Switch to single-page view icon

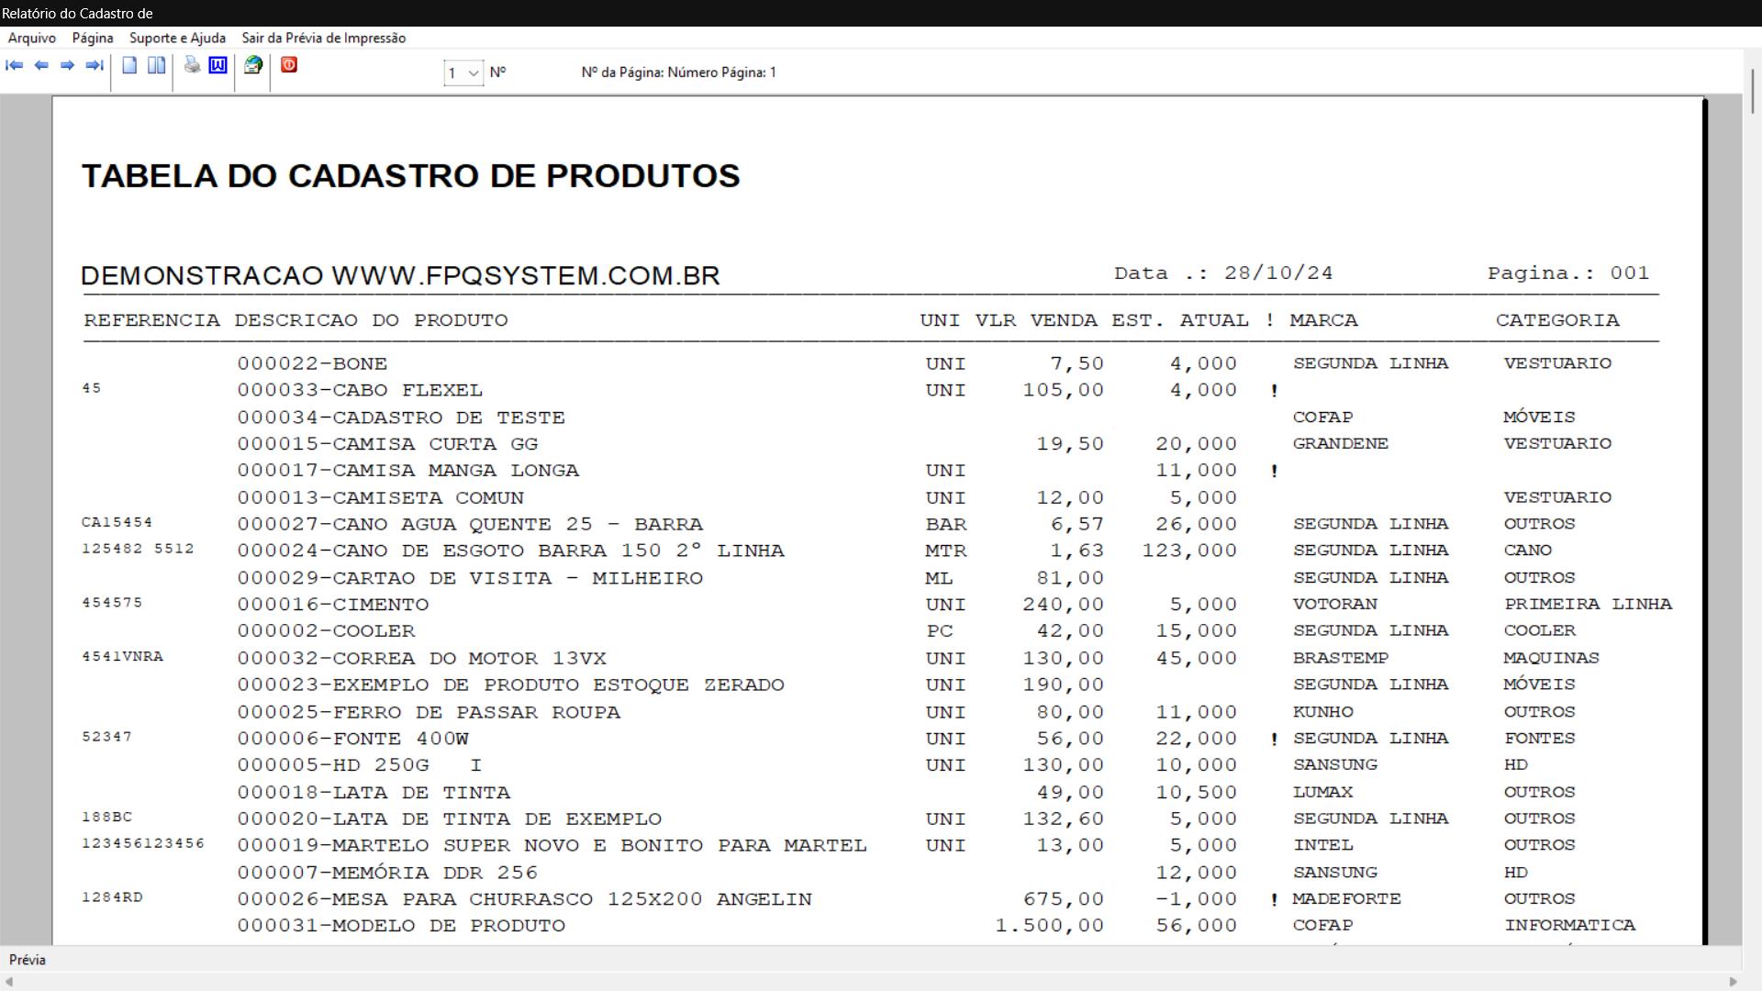[x=130, y=65]
